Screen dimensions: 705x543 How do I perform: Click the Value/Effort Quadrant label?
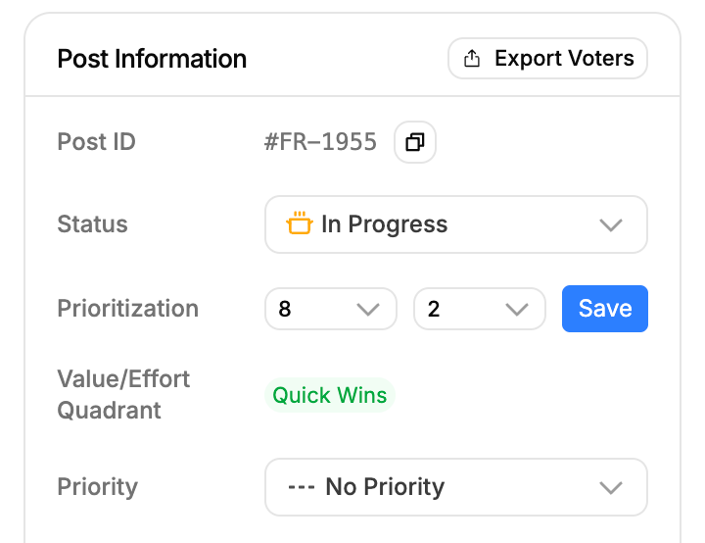[x=123, y=394]
